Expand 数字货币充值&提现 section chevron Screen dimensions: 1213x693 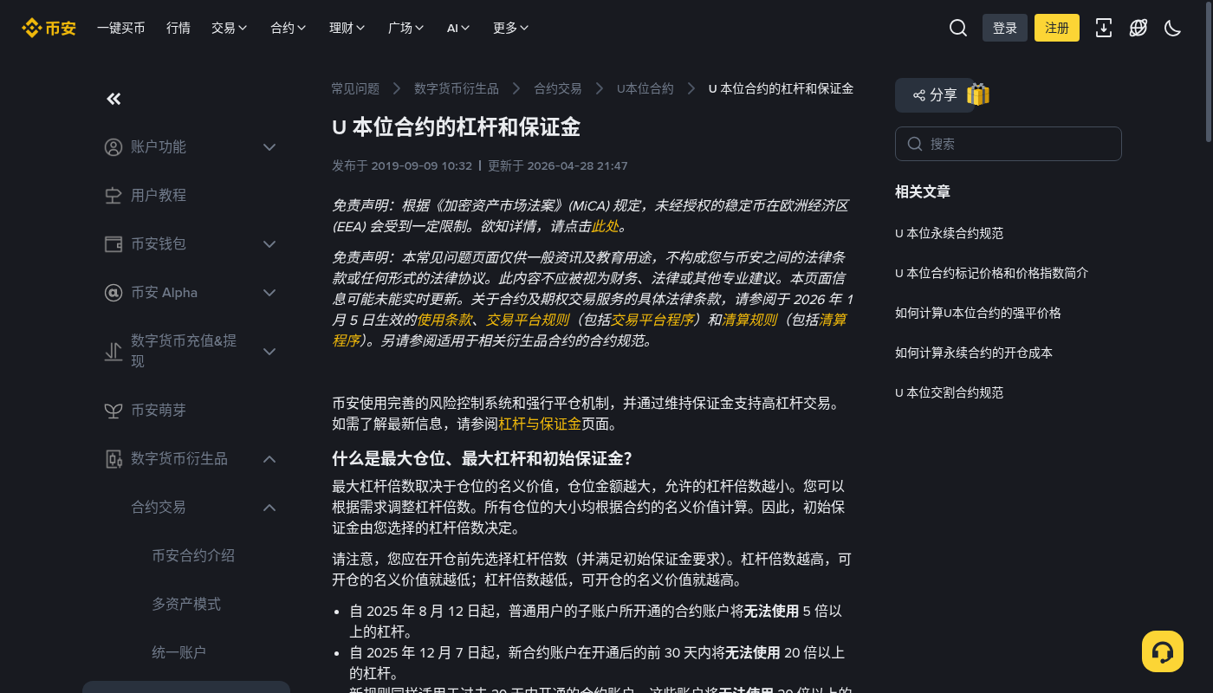(269, 352)
